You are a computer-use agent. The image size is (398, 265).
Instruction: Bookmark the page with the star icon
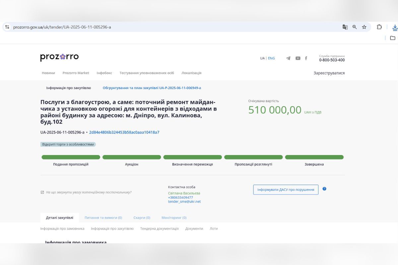pyautogui.click(x=364, y=27)
